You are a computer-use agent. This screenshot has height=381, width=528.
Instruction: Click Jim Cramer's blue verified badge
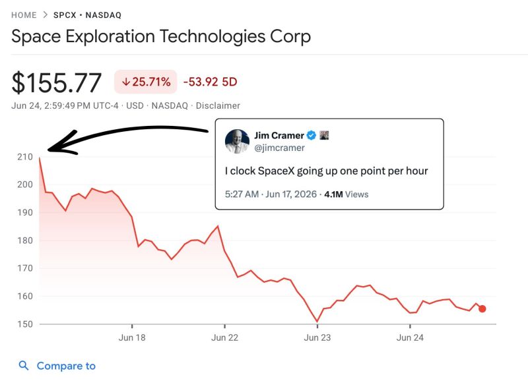pyautogui.click(x=312, y=136)
